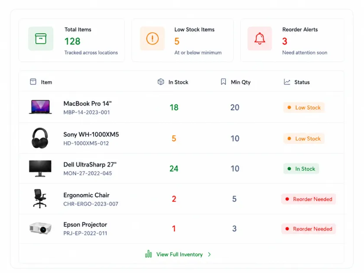Viewport: 364px width, 273px height.
Task: Click the red bell alert icon
Action: coord(260,39)
